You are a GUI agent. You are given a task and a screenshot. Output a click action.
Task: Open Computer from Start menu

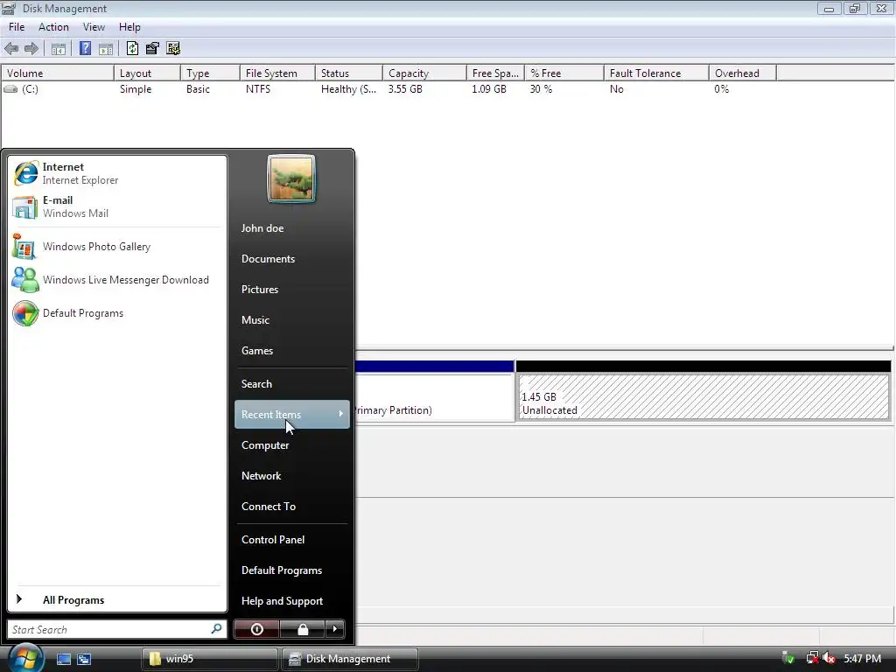click(265, 445)
